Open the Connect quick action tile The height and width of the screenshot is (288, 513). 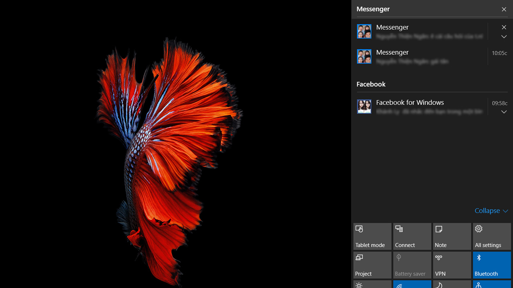point(412,236)
